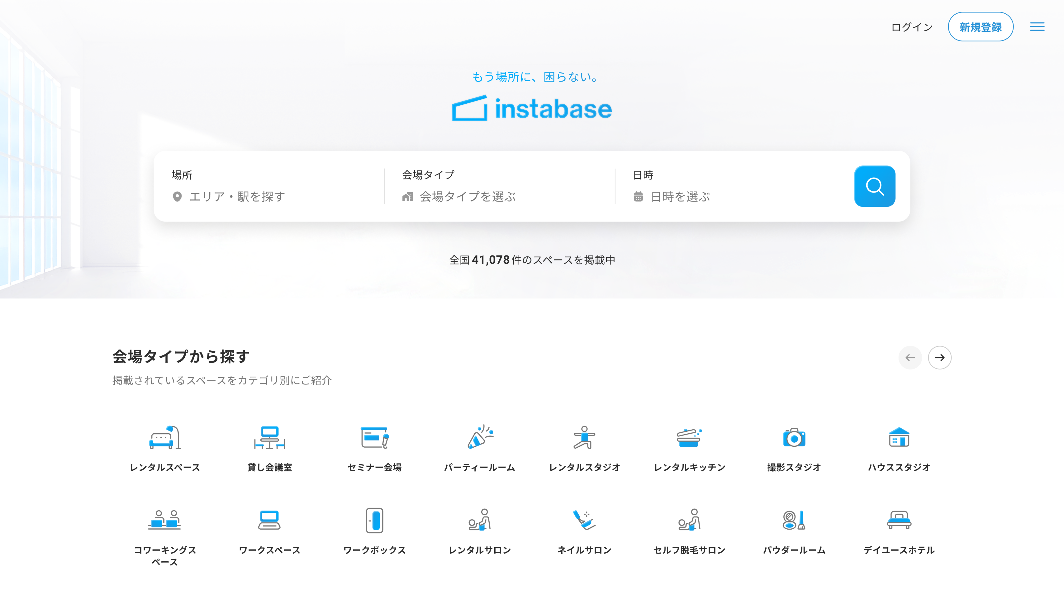Click the blue search magnifier button
This screenshot has width=1064, height=600.
coord(874,186)
